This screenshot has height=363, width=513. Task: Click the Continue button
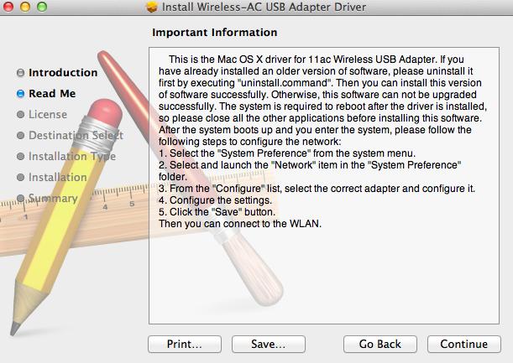[464, 344]
